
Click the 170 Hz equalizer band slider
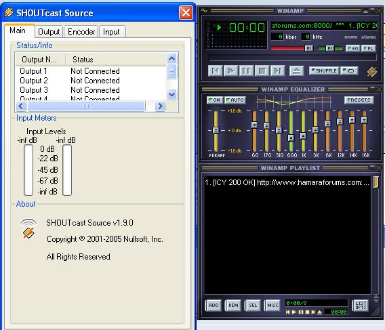pyautogui.click(x=266, y=130)
